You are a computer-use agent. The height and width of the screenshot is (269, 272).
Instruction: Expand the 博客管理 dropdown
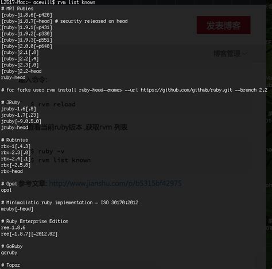[230, 54]
